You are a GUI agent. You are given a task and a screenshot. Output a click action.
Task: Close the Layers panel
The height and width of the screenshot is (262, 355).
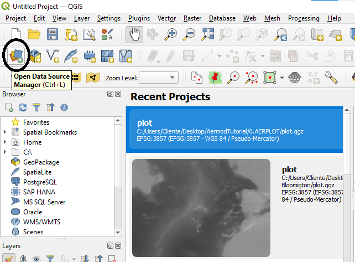pos(118,246)
